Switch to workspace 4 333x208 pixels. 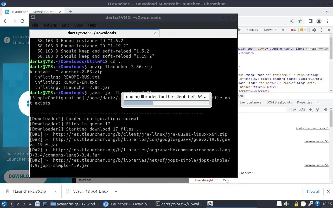pos(30,204)
